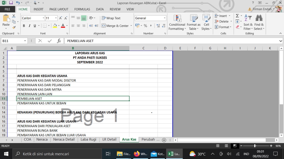Click the Find & Select button
284x159 pixels.
[x=259, y=22]
